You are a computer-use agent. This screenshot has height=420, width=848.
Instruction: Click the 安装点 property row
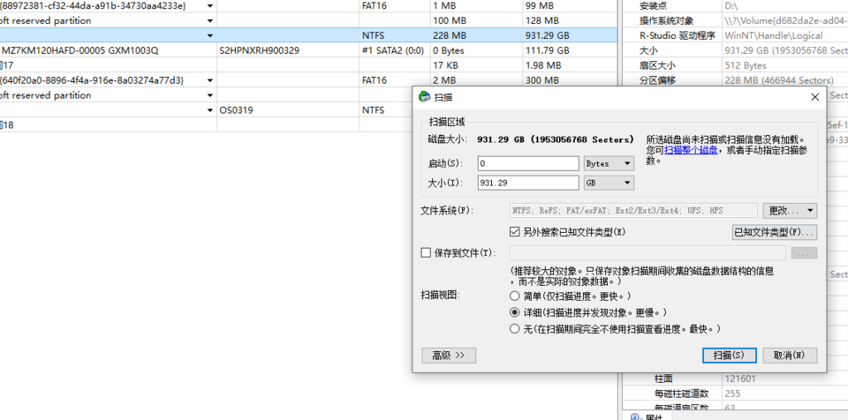(x=735, y=6)
